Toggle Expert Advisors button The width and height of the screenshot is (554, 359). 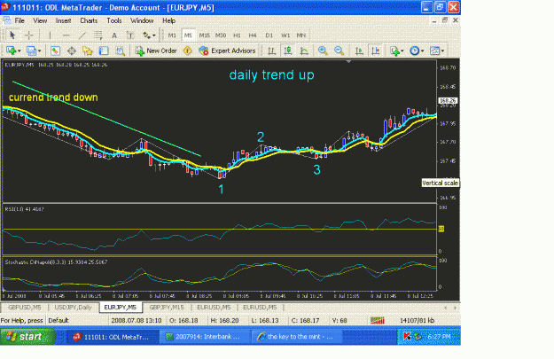227,51
